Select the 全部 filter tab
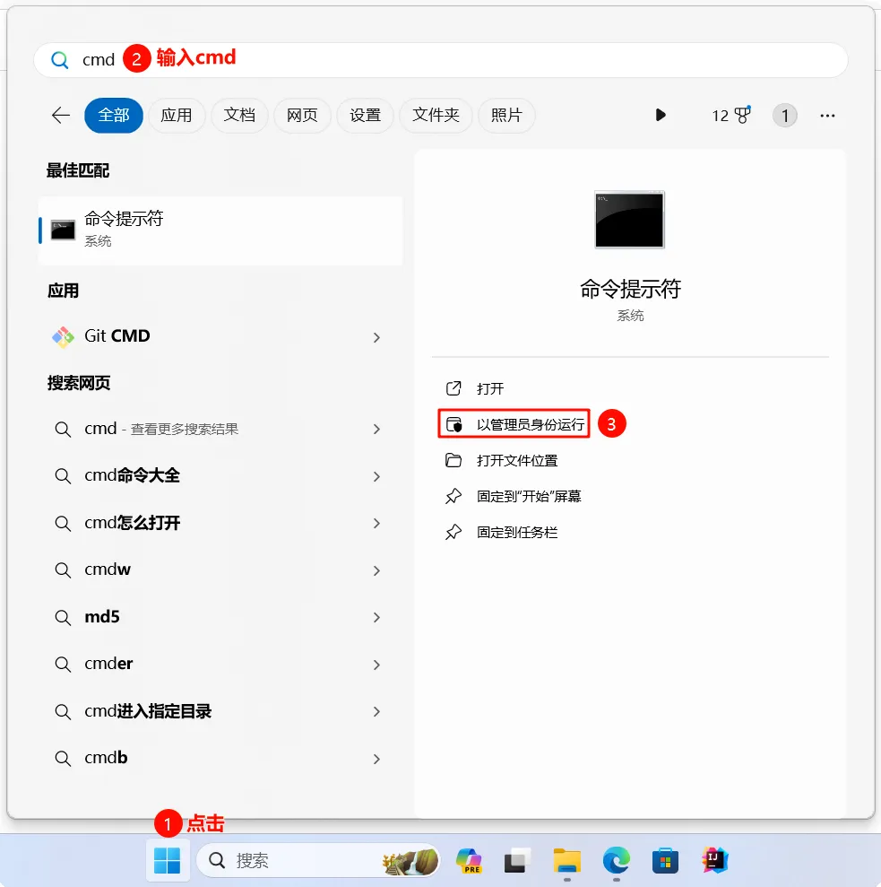 pos(114,116)
